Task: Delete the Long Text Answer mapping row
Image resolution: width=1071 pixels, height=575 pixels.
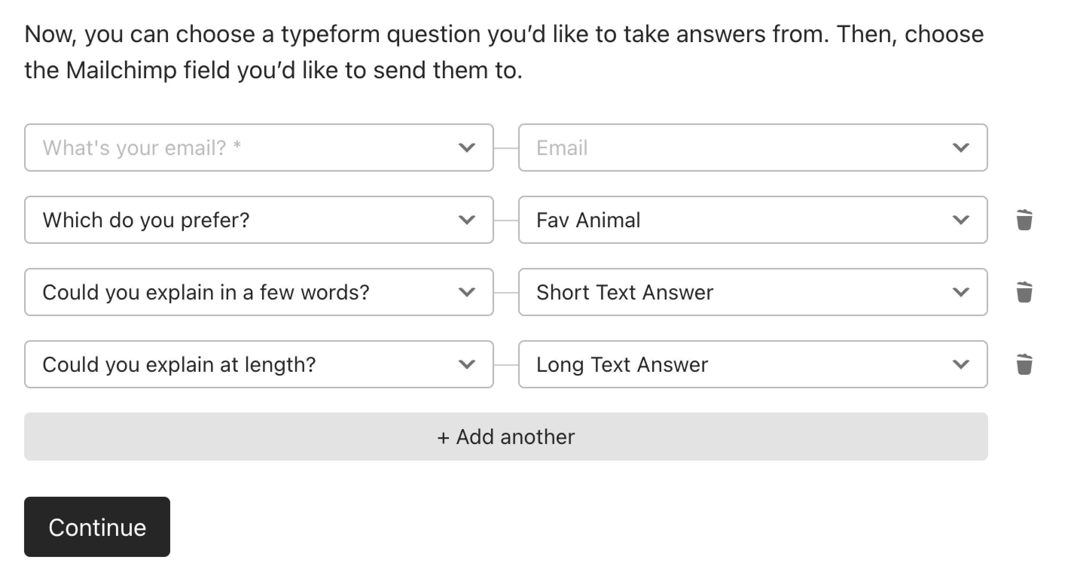Action: click(1024, 364)
